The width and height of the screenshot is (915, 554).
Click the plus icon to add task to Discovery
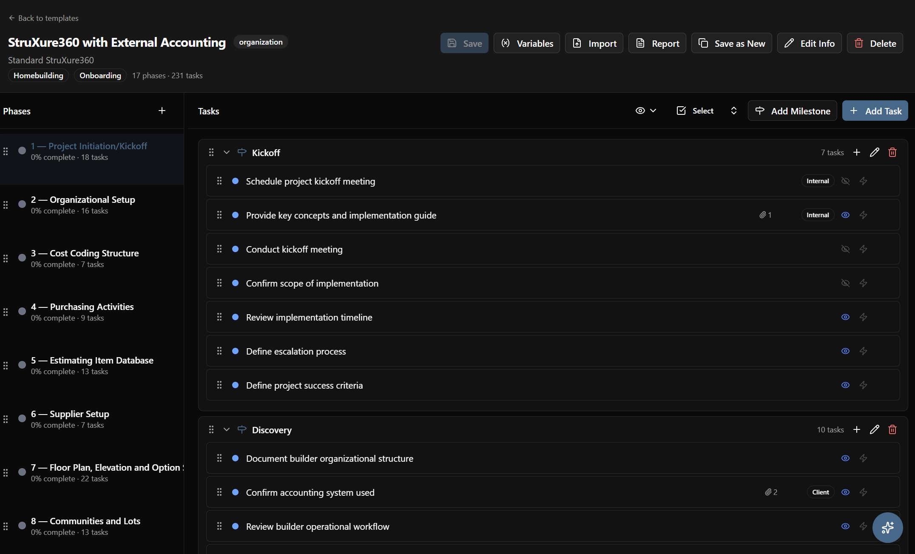click(857, 429)
